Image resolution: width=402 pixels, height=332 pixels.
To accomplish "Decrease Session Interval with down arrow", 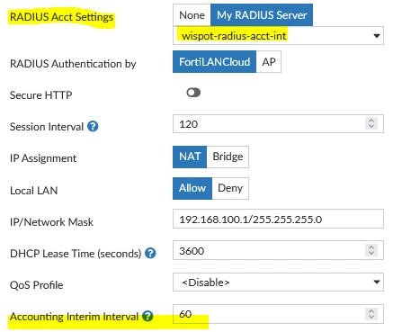I will [x=371, y=126].
